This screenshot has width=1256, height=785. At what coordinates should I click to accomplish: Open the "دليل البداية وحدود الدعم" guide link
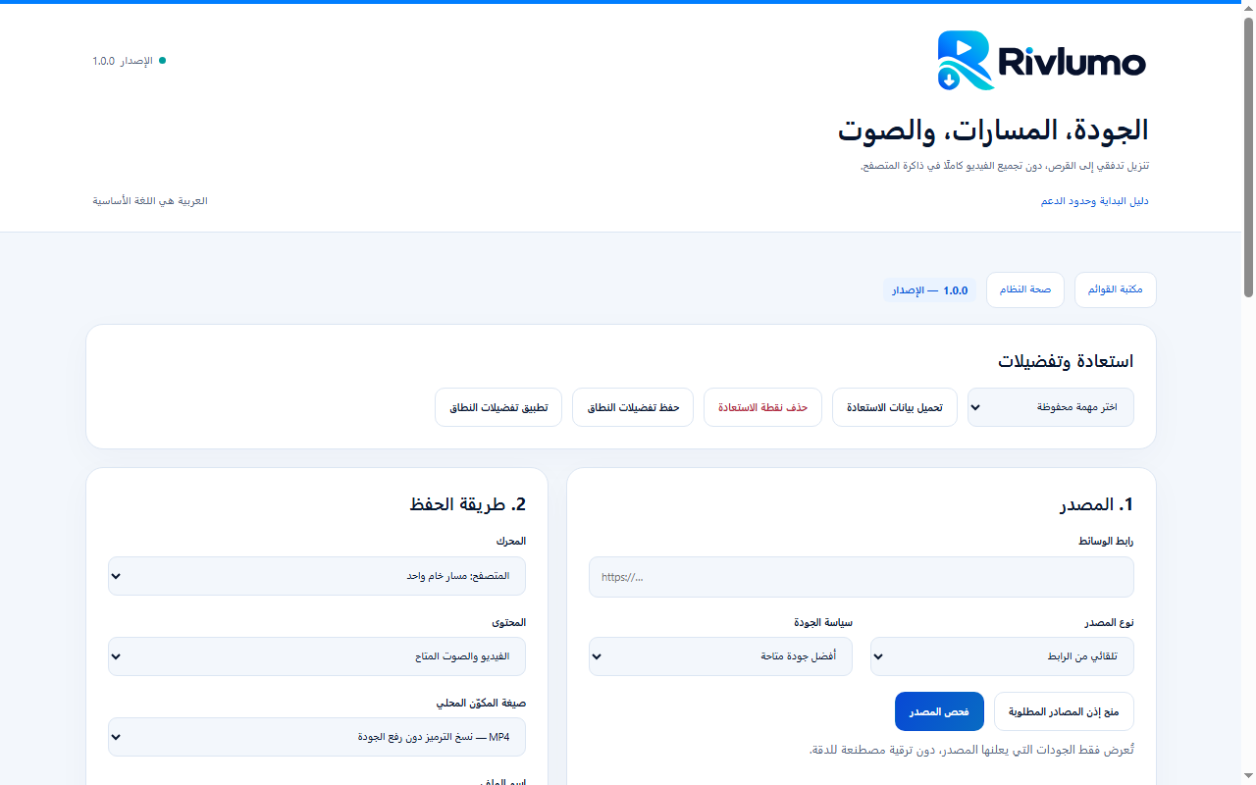[x=1094, y=201]
